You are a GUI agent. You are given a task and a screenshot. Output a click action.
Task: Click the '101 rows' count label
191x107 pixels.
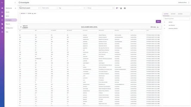153,27
